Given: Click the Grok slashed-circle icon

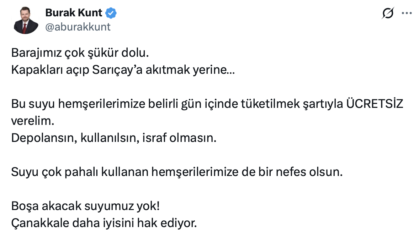Looking at the screenshot, I should [x=388, y=13].
